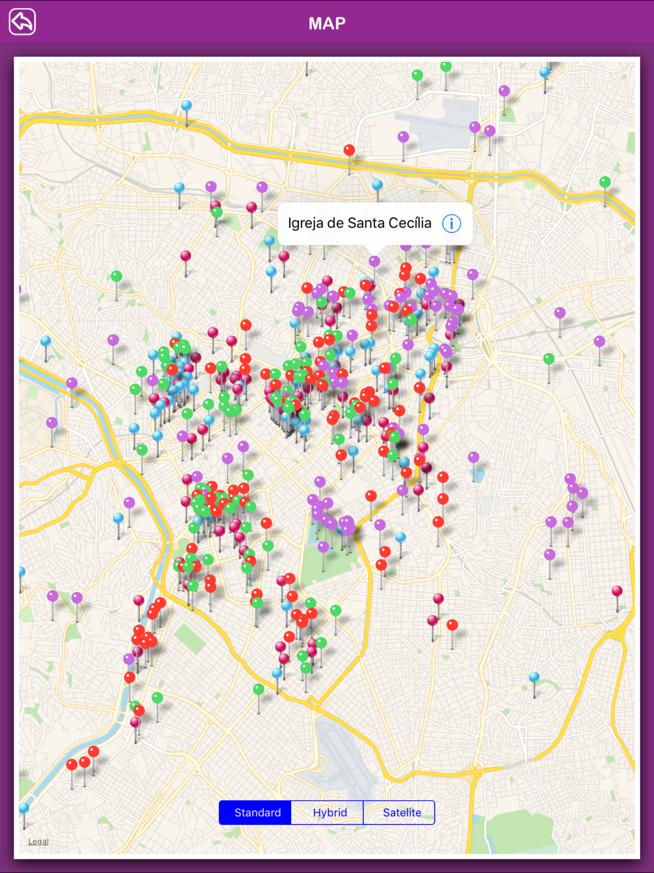This screenshot has height=873, width=654.
Task: Tap the Igreja de Santa Cecília callout label
Action: click(x=360, y=223)
